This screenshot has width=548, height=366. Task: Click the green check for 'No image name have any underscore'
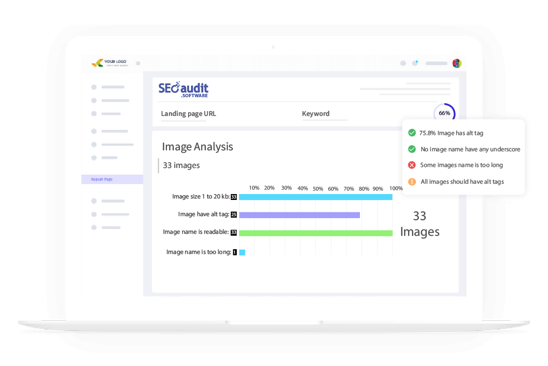[x=412, y=149]
